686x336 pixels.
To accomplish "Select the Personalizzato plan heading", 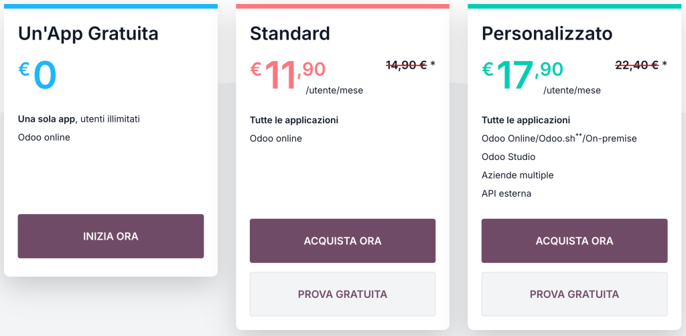I will (547, 33).
